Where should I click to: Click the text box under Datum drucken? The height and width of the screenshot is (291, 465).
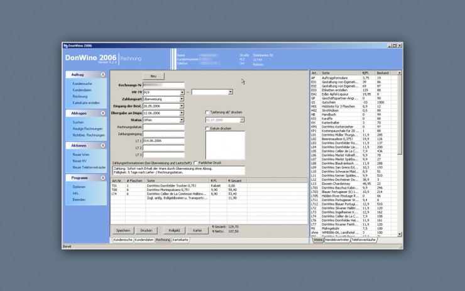pos(225,145)
